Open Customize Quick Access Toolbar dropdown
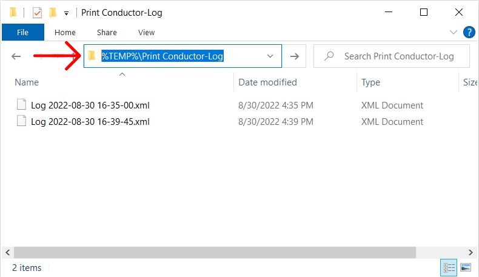The height and width of the screenshot is (277, 479). click(66, 13)
